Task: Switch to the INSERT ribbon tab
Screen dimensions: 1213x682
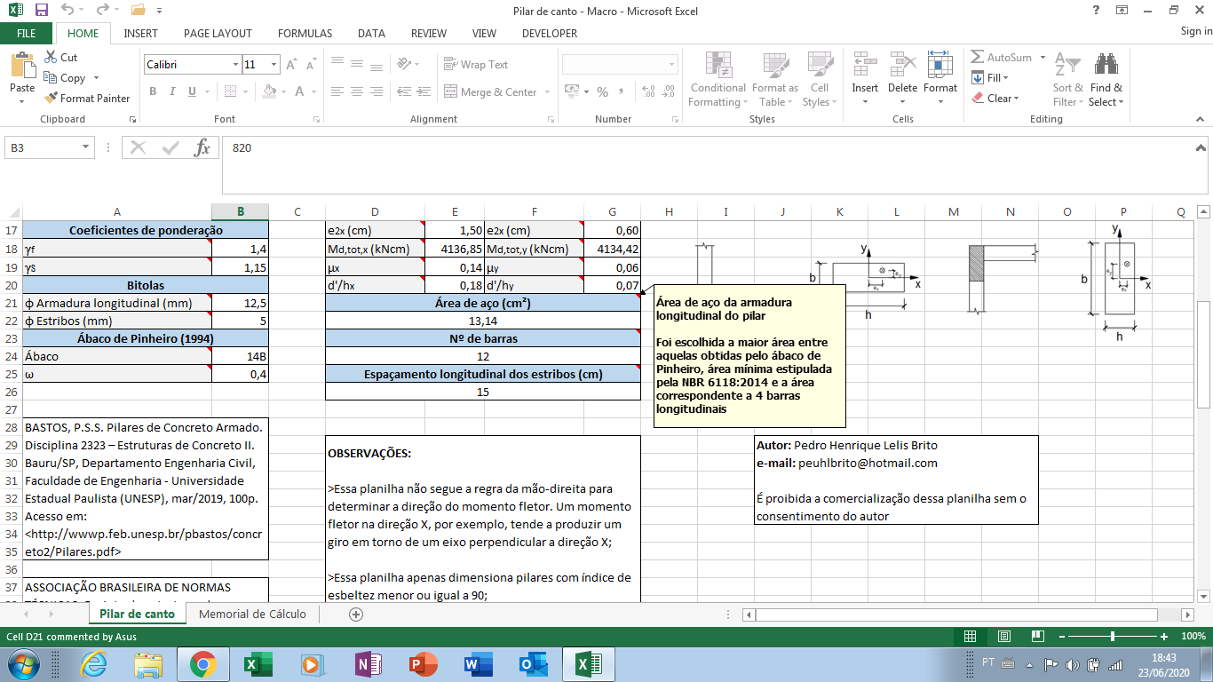Action: pos(141,34)
